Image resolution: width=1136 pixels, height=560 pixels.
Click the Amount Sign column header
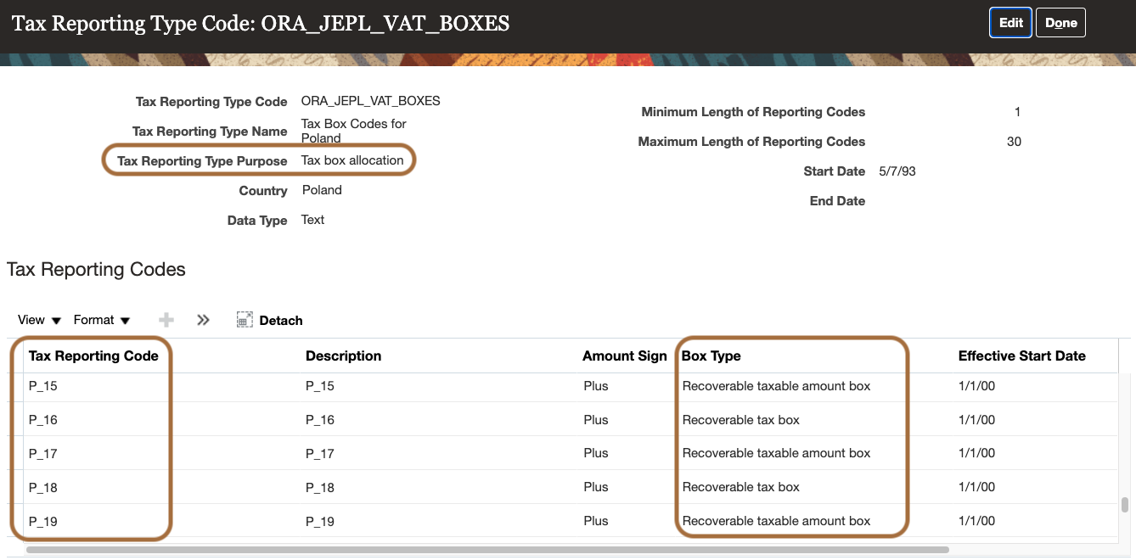pyautogui.click(x=624, y=356)
